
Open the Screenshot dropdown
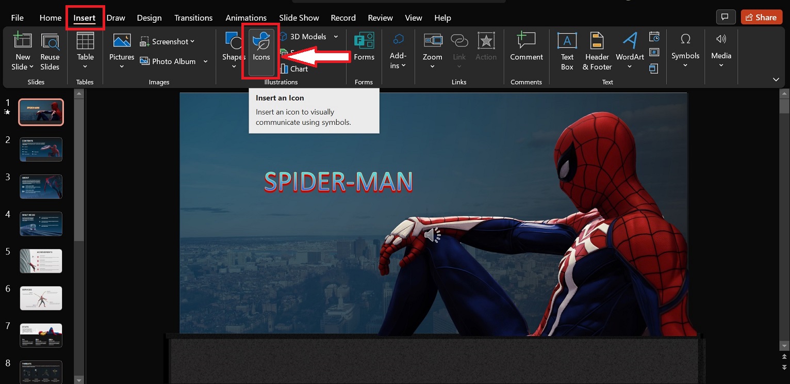(x=192, y=41)
